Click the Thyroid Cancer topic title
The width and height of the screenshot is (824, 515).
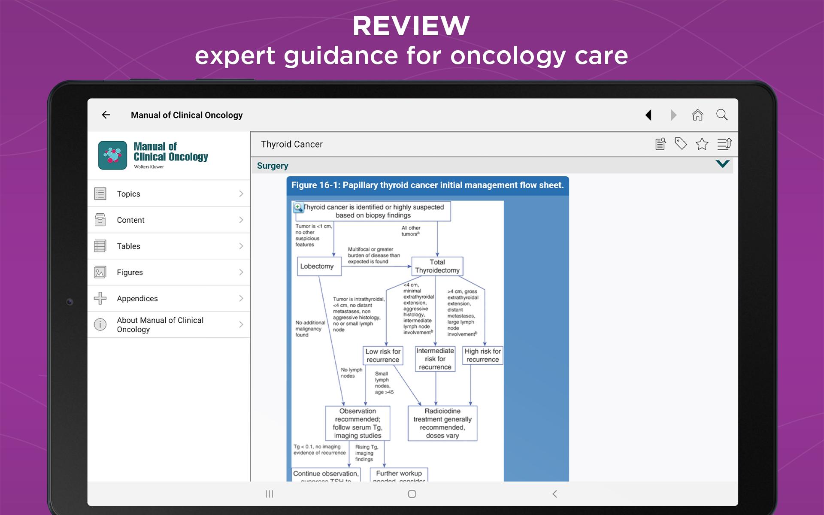pyautogui.click(x=292, y=144)
